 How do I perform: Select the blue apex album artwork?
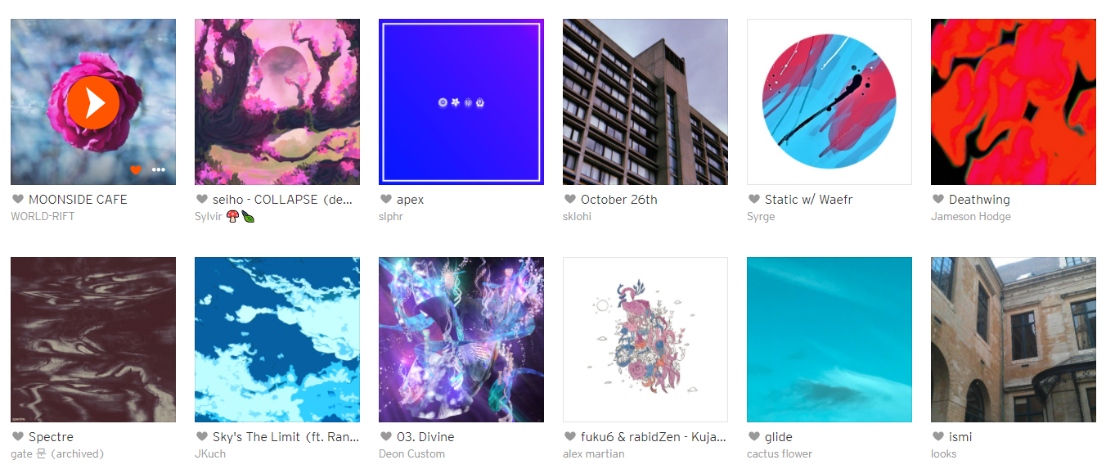(461, 102)
